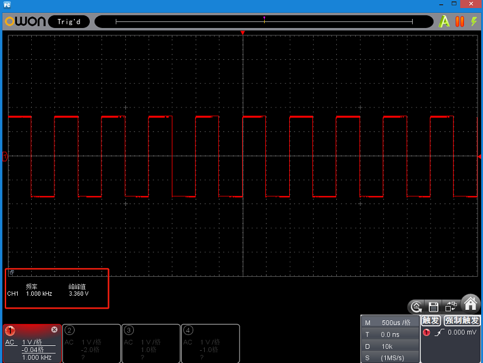Image resolution: width=483 pixels, height=363 pixels.
Task: Close channel 1 with its X icon
Action: point(54,330)
